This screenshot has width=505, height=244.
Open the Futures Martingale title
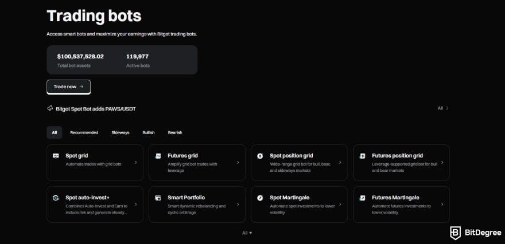395,198
